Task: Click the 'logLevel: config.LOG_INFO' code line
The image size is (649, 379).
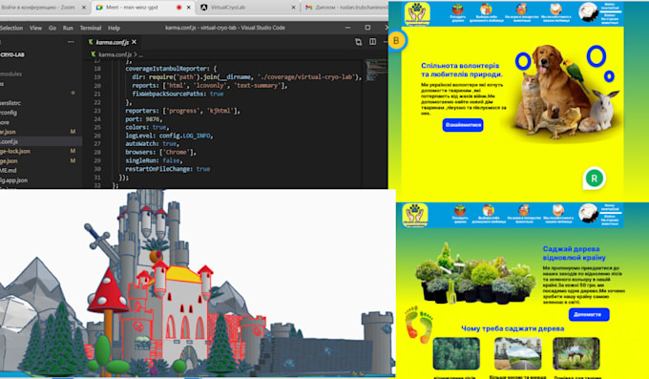Action: click(x=169, y=136)
